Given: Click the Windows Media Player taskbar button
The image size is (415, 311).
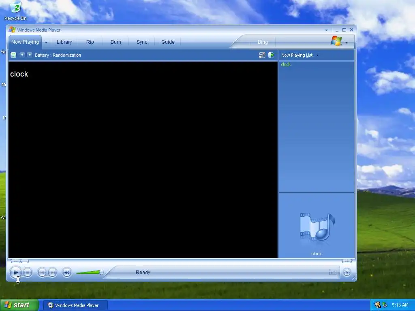Looking at the screenshot, I should tap(75, 305).
